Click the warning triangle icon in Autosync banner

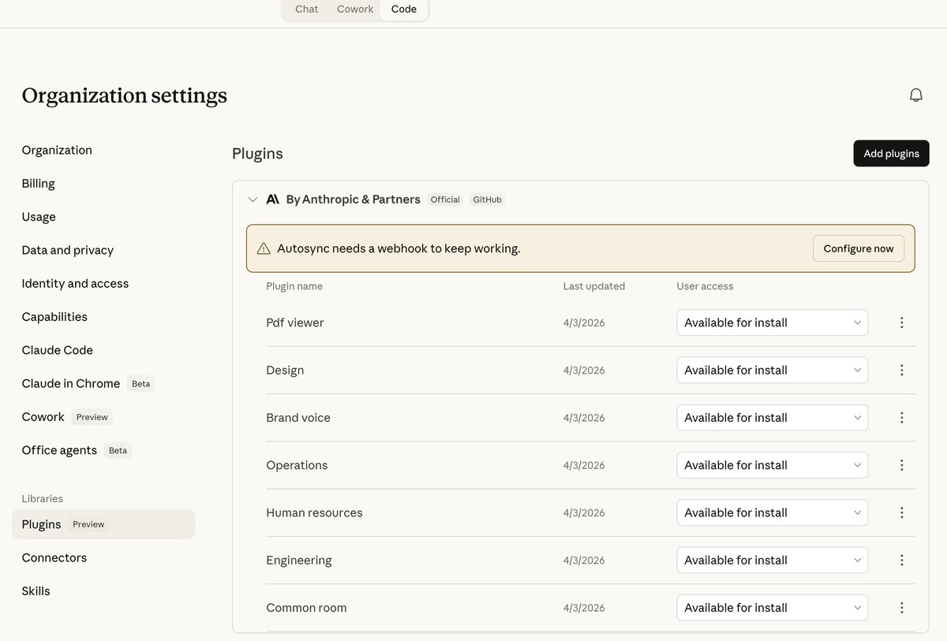pos(264,248)
